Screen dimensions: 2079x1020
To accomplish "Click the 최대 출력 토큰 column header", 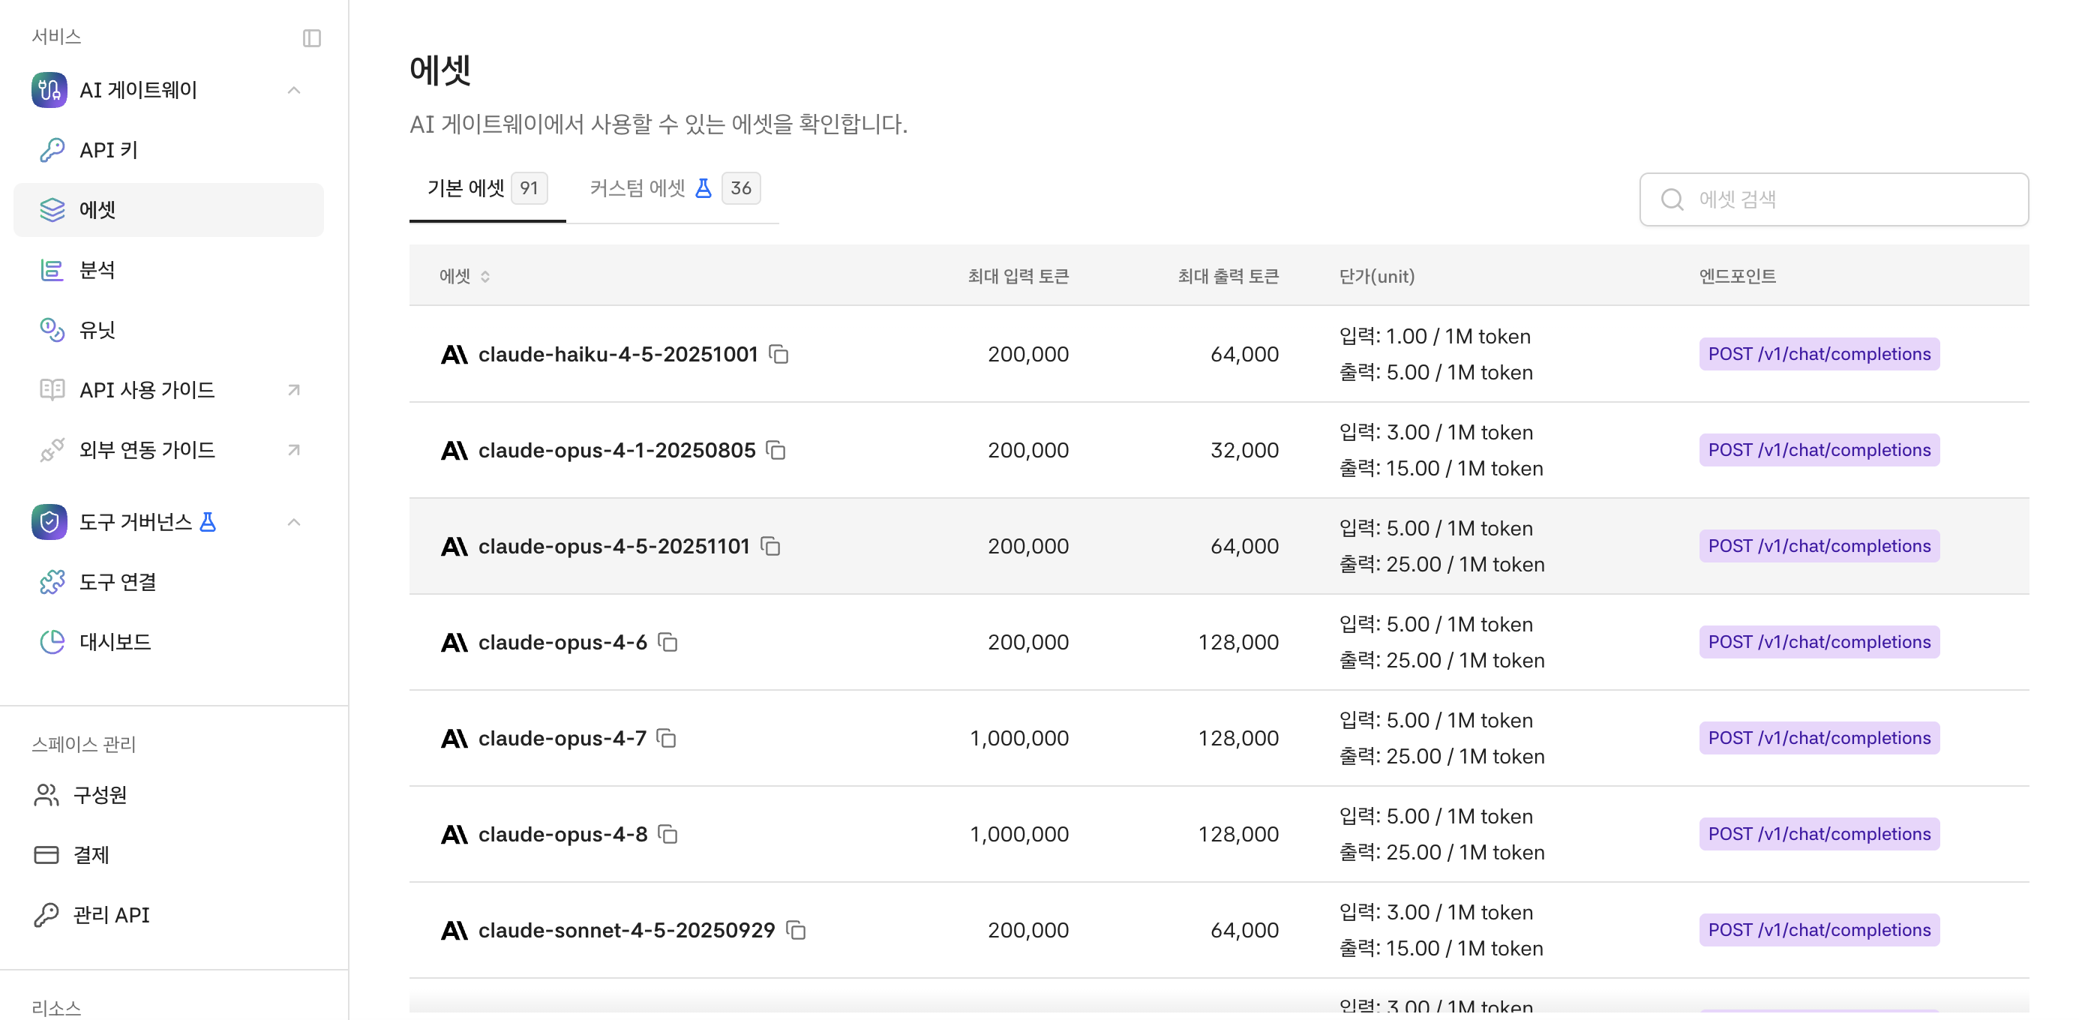I will (1228, 276).
